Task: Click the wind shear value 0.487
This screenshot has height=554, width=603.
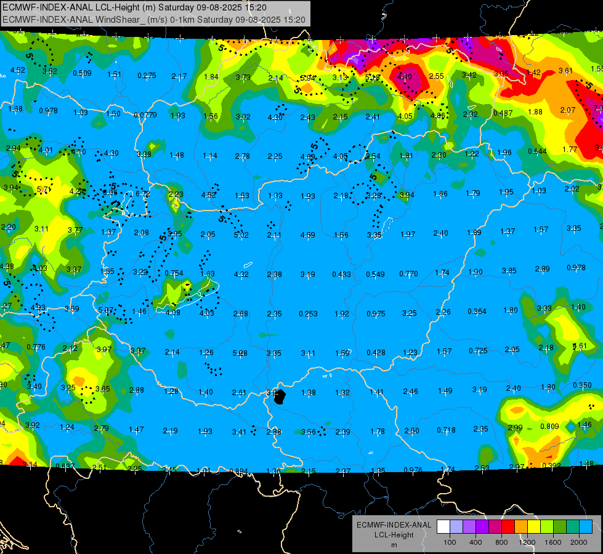Action: 503,113
